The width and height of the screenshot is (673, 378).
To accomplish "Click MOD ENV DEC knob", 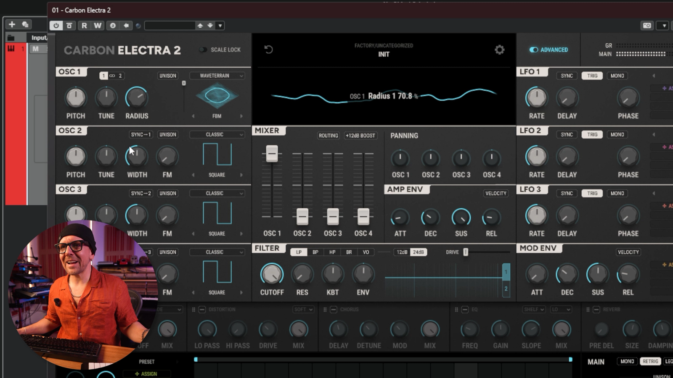I will (567, 274).
